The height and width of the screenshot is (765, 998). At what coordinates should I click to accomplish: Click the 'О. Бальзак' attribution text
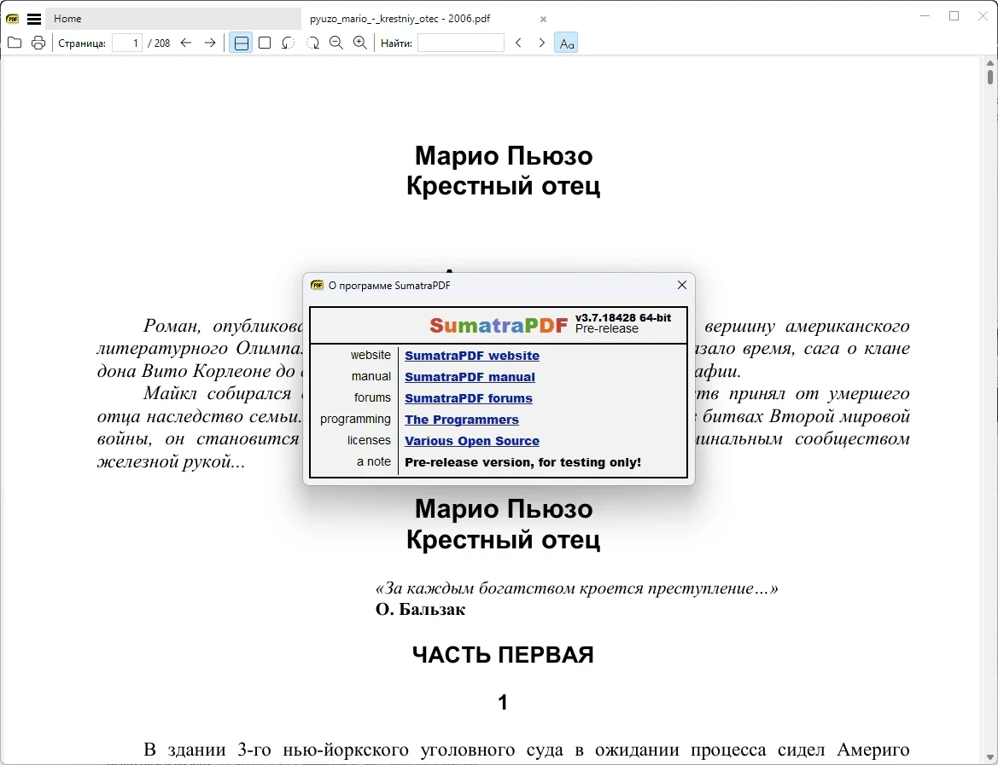tap(420, 609)
